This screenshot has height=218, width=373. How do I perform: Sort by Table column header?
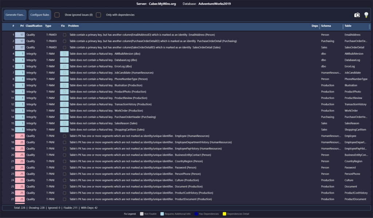[348, 26]
